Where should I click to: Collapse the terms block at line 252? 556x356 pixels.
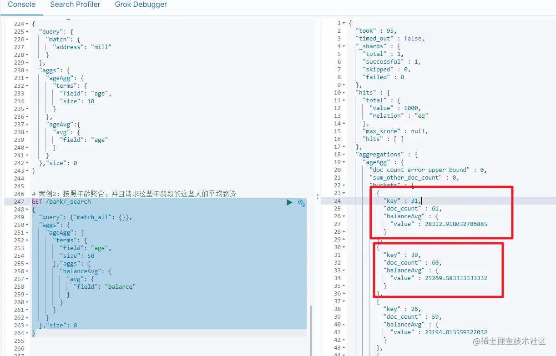point(27,241)
